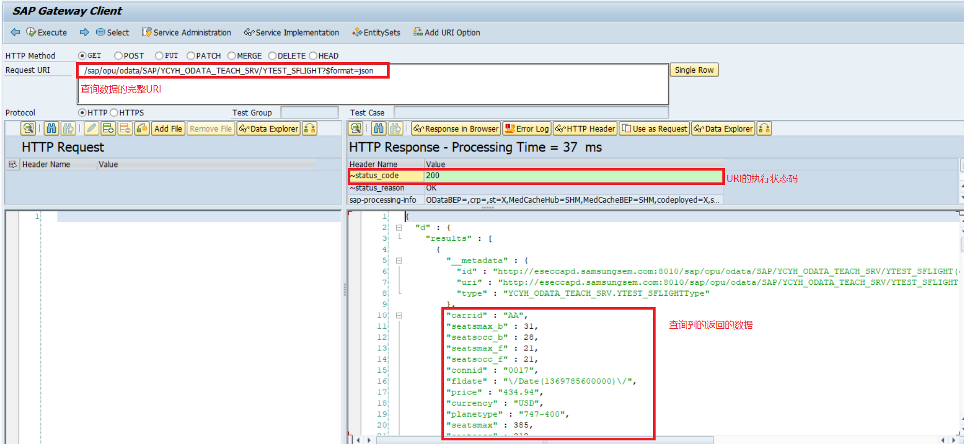Click the Add File button
The width and height of the screenshot is (964, 444).
(x=168, y=129)
